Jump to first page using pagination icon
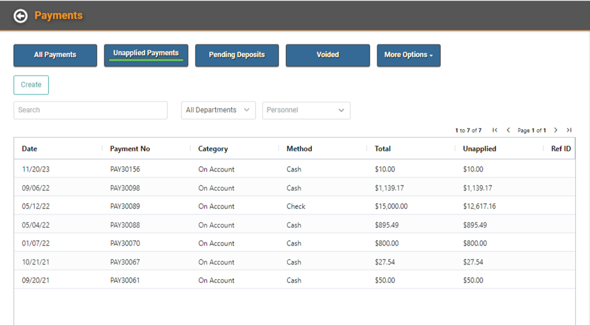This screenshot has height=325, width=590. coord(494,130)
